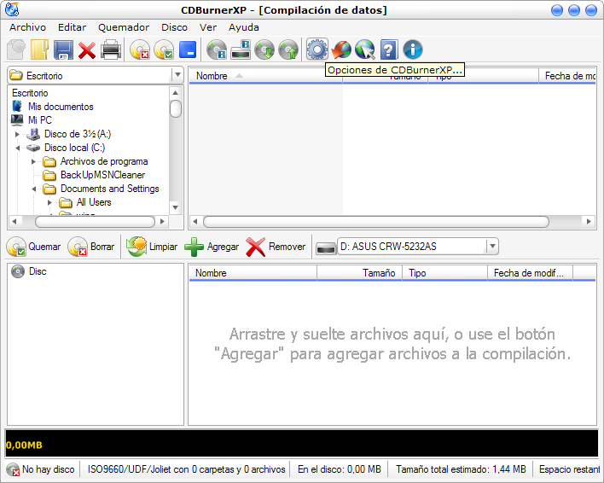Click the disc info icon in toolbar
Viewport: 604px width, 483px height.
[x=217, y=49]
